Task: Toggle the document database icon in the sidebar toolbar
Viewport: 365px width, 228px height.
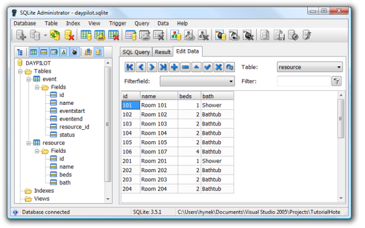Action: 99,52
